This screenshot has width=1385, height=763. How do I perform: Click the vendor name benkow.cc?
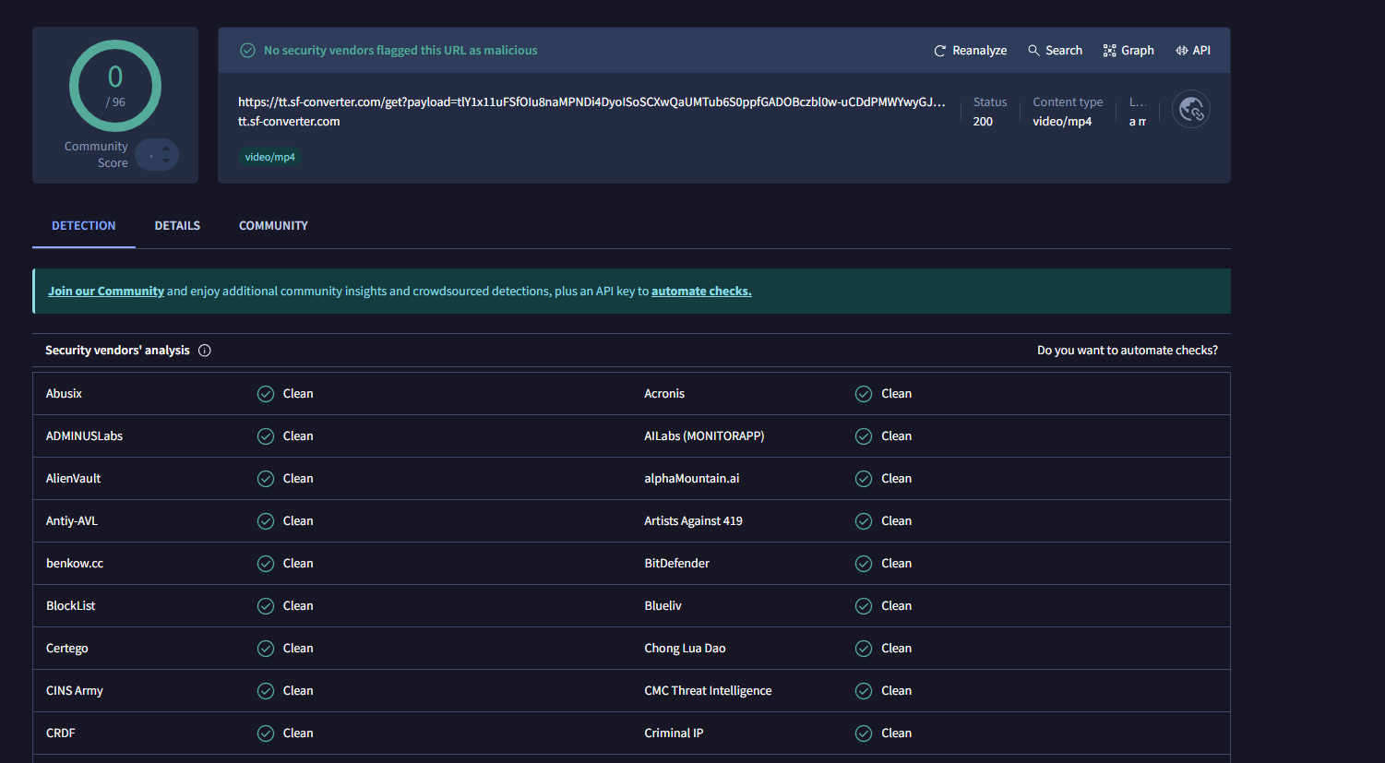(x=75, y=564)
